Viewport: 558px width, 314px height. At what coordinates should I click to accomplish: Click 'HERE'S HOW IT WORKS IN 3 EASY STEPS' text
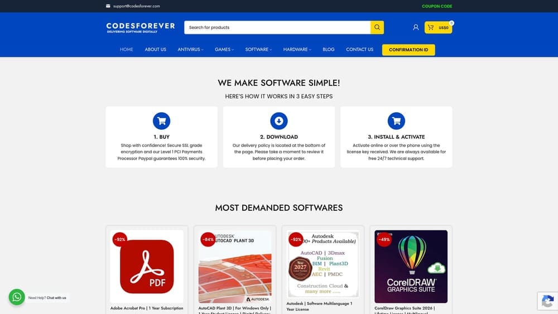pos(279,96)
